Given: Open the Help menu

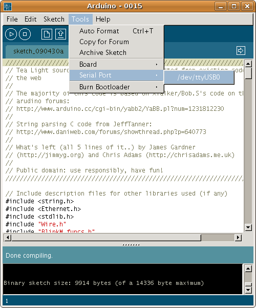Looking at the screenshot, I should tap(103, 20).
